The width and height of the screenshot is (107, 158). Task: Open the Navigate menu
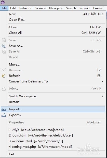point(56,8)
